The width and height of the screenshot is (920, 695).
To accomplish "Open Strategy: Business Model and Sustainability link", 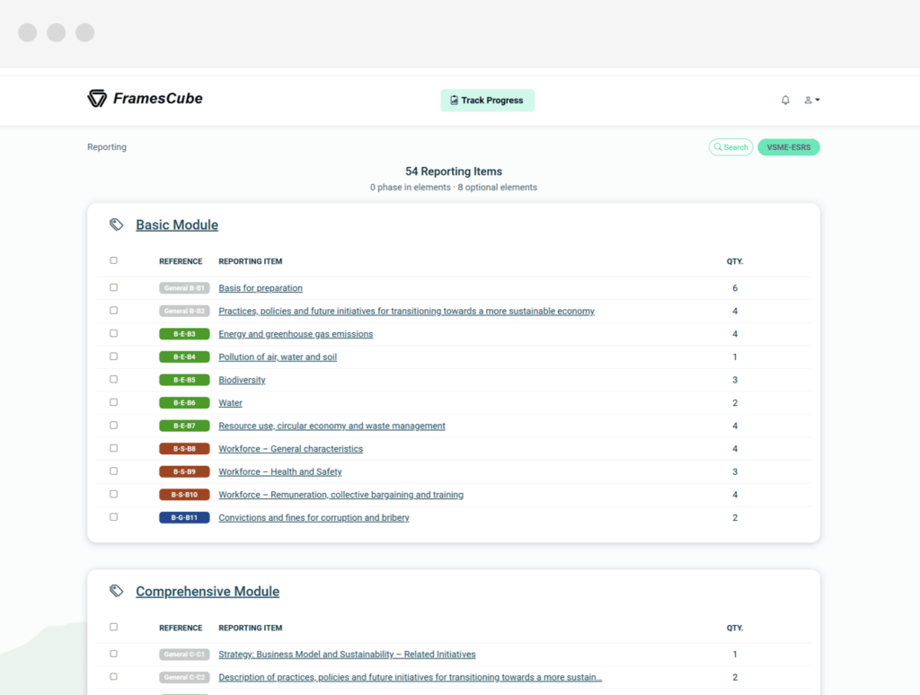I will click(348, 654).
